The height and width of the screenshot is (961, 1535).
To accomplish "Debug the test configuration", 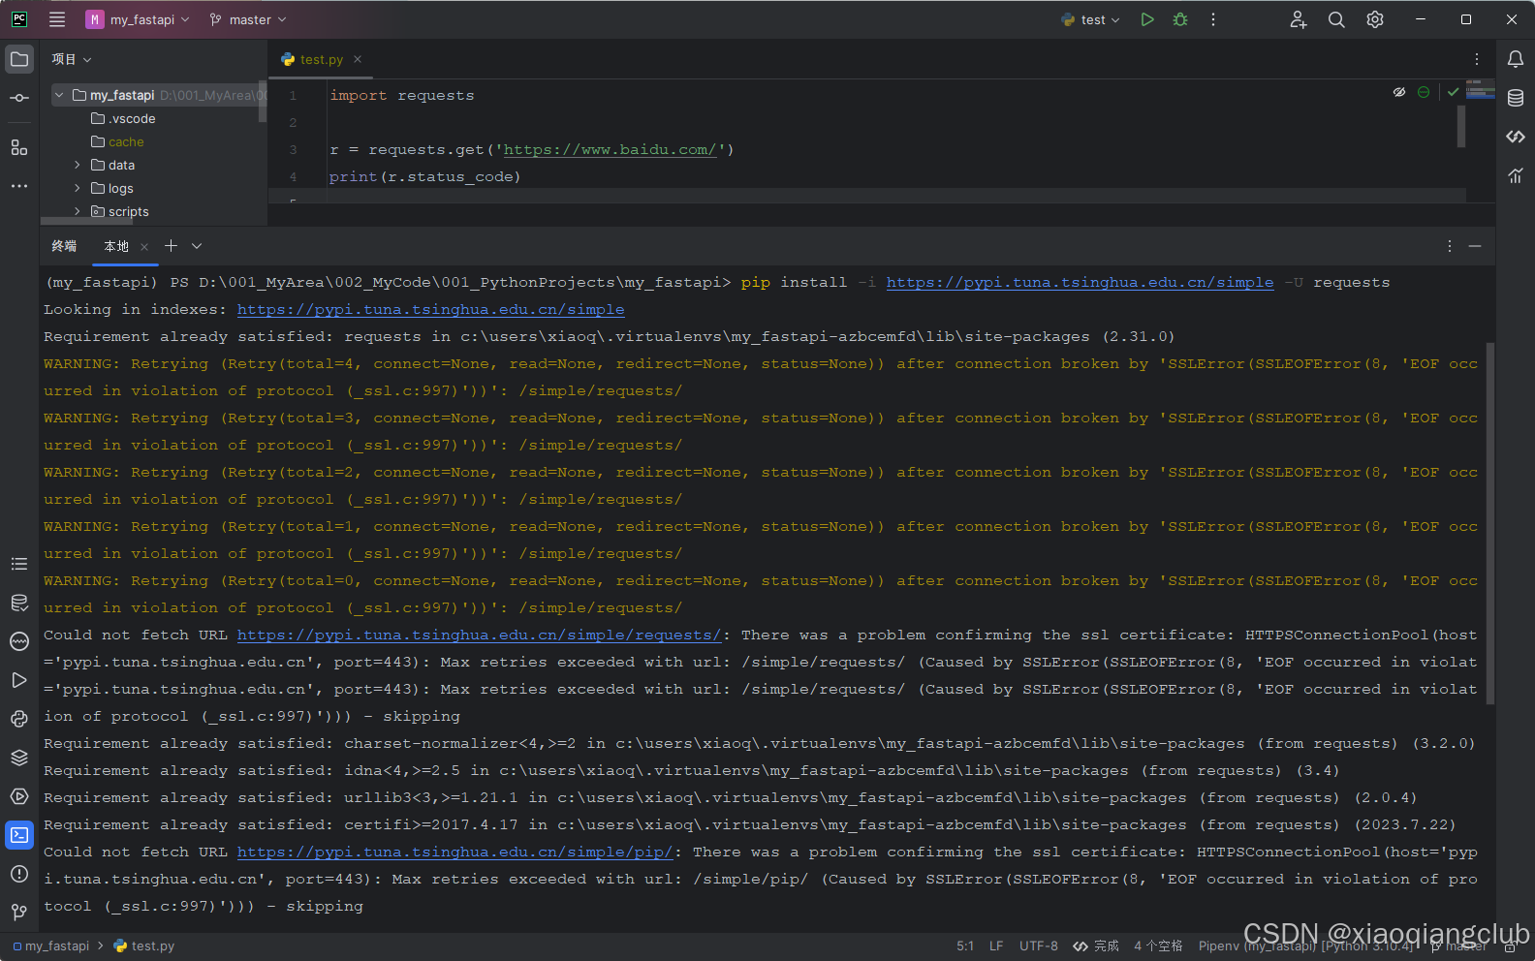I will [x=1180, y=19].
